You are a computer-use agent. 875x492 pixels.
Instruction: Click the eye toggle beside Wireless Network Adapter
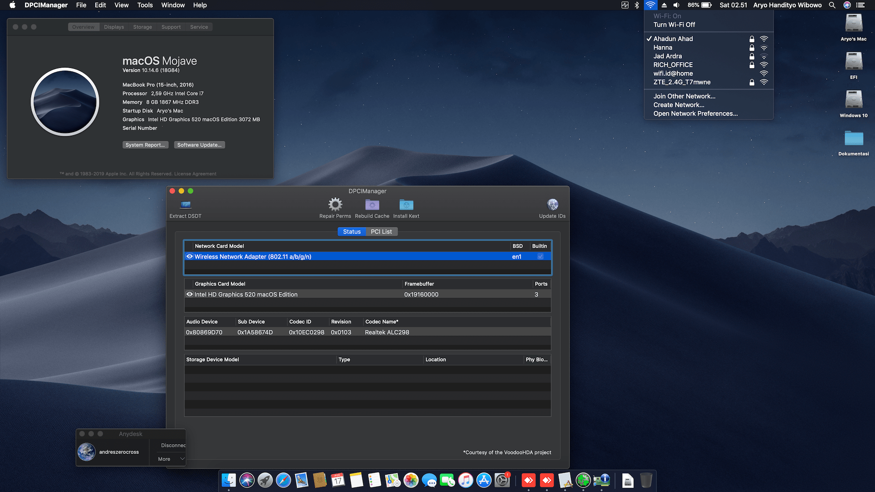(x=190, y=256)
